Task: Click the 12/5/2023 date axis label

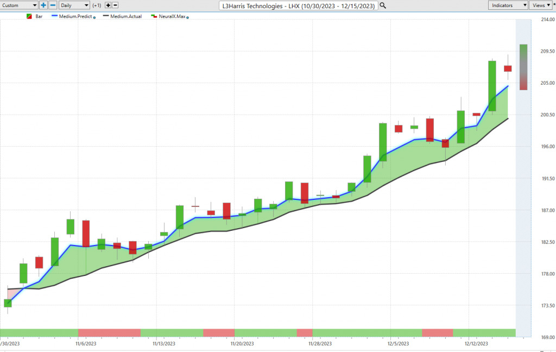Action: coord(398,343)
